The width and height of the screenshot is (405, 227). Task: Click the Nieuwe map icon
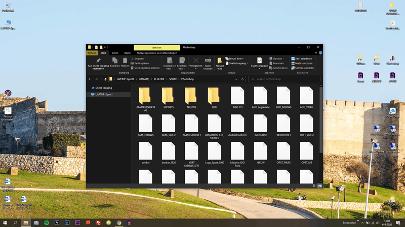point(220,61)
